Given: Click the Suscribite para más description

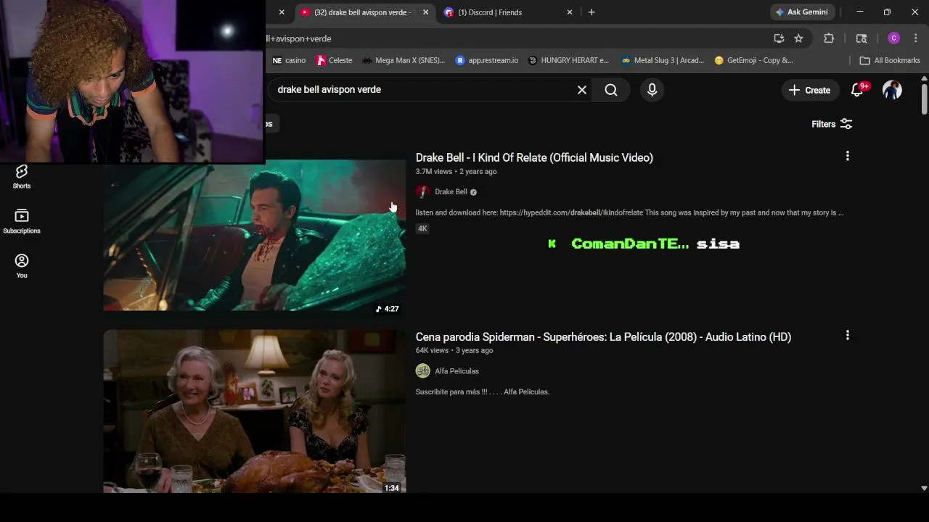Looking at the screenshot, I should (483, 392).
